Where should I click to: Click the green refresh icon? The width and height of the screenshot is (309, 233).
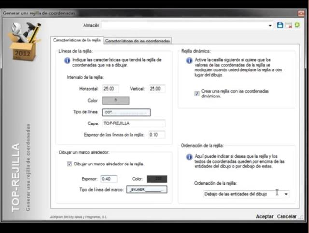[x=297, y=25]
